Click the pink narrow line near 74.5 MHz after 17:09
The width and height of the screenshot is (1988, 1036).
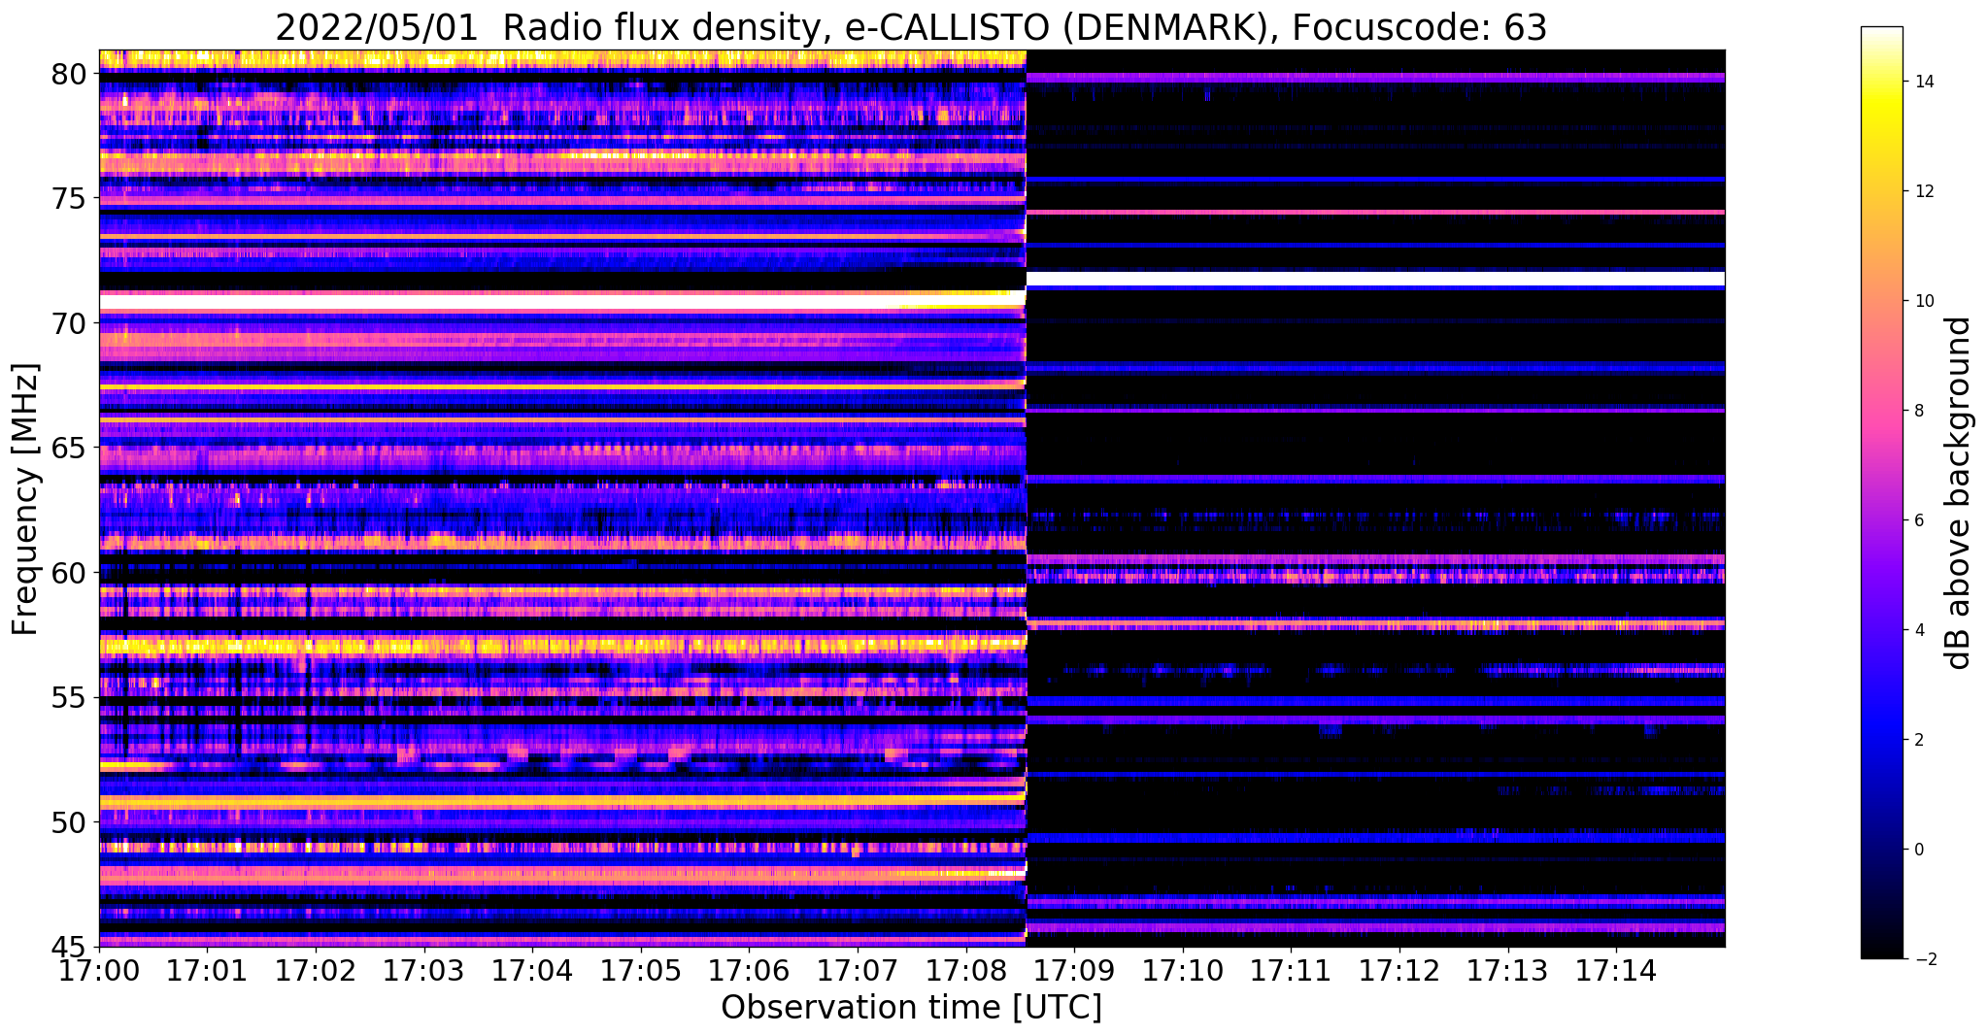tap(1375, 212)
